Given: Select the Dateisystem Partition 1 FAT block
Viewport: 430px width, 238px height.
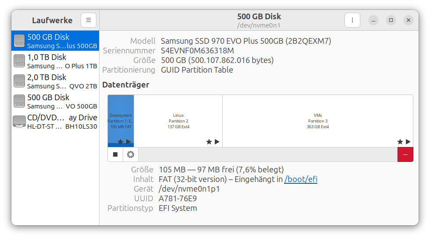Looking at the screenshot, I should click(121, 118).
